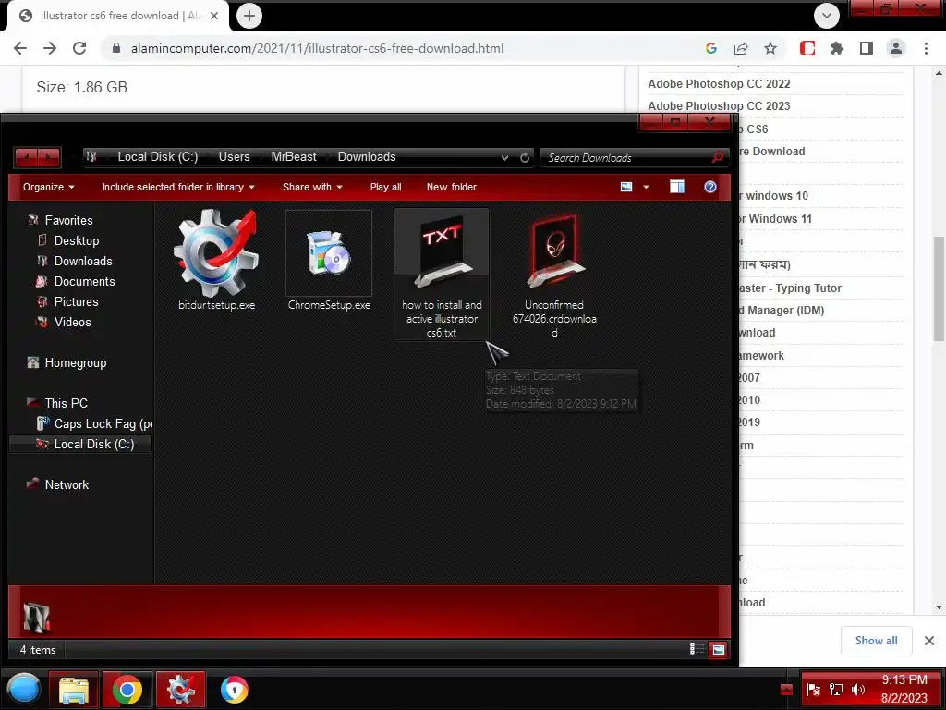Screen dimensions: 946x710
Task: Bookmark this page with star icon
Action: coord(770,48)
